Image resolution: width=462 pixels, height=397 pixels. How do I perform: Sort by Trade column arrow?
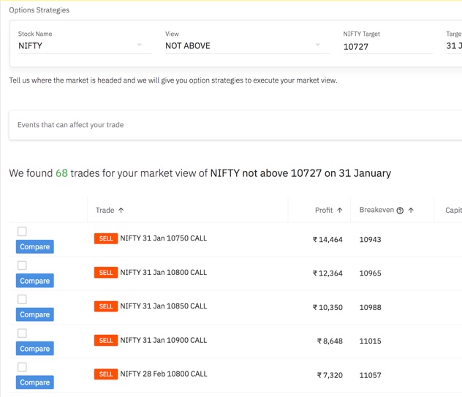click(121, 210)
